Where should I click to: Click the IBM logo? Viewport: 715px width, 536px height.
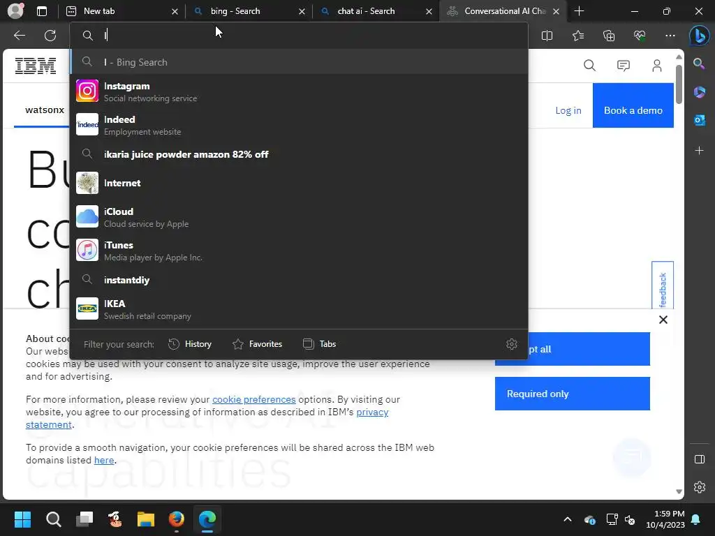36,66
